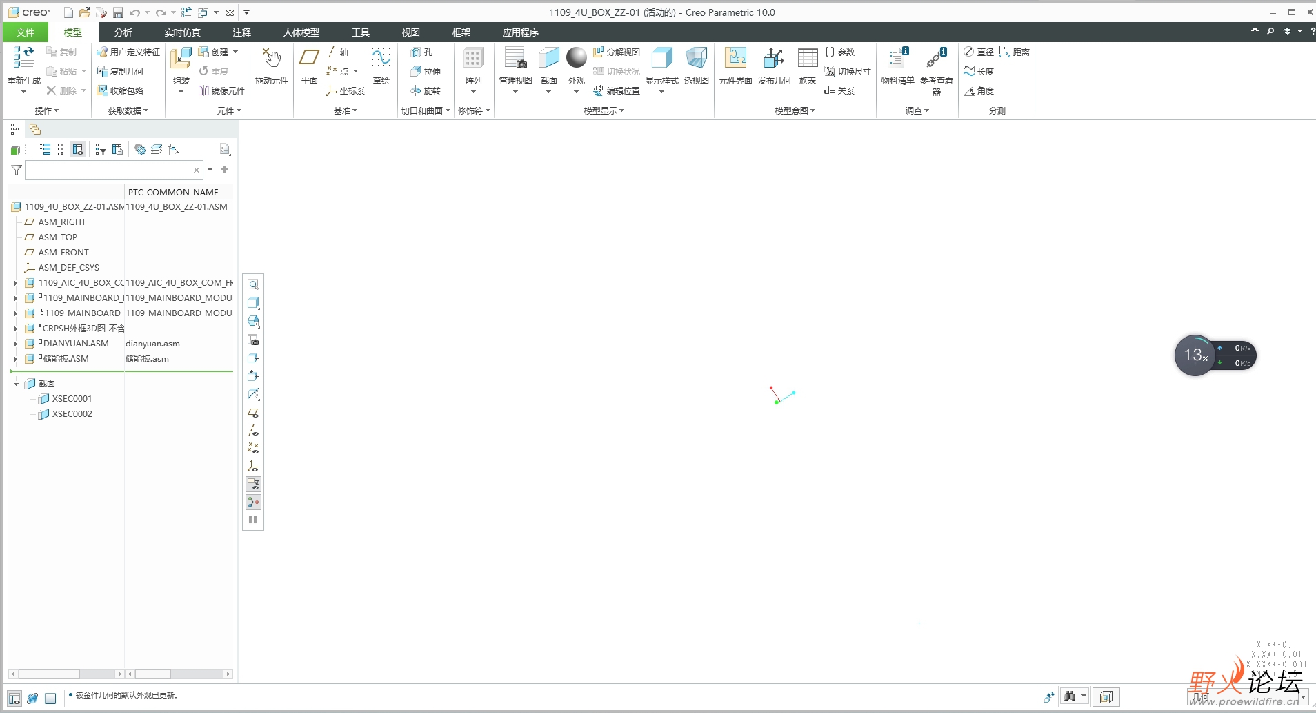Expand the 操作 group dropdown

[x=46, y=110]
